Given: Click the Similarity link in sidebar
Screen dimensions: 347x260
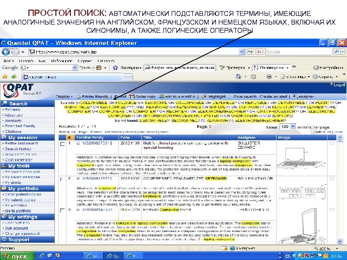Looking at the screenshot, I should [13, 121].
